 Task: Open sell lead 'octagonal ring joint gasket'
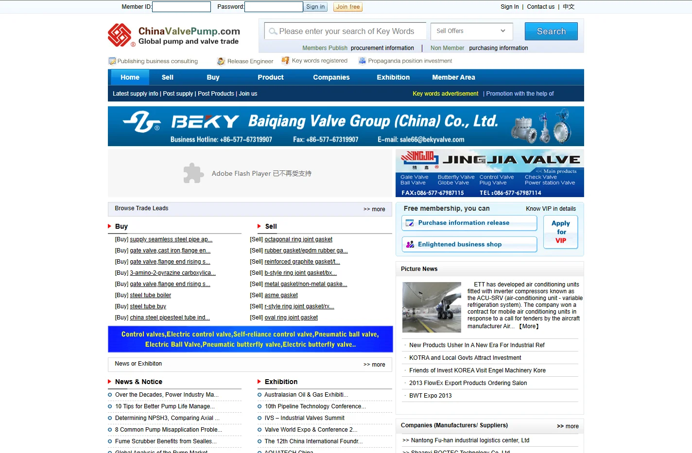(x=298, y=239)
